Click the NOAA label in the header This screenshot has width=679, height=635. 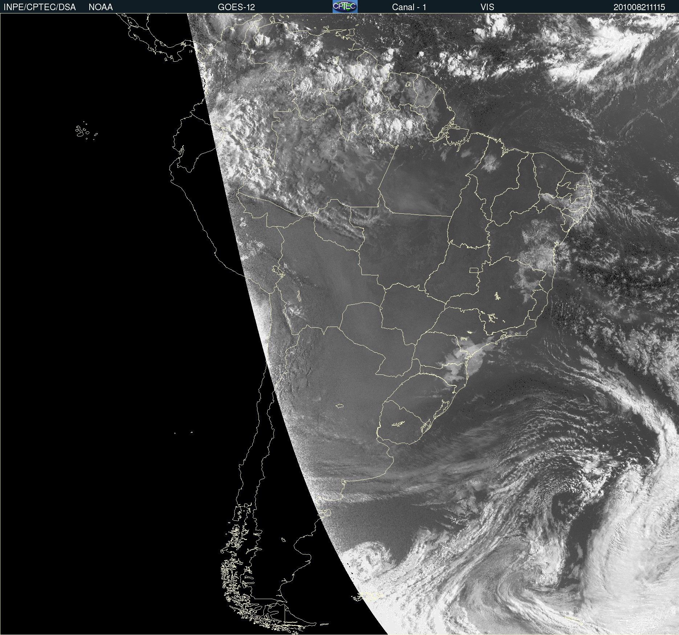[101, 7]
